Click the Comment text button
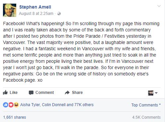This screenshot has width=165, height=122. 45,93
